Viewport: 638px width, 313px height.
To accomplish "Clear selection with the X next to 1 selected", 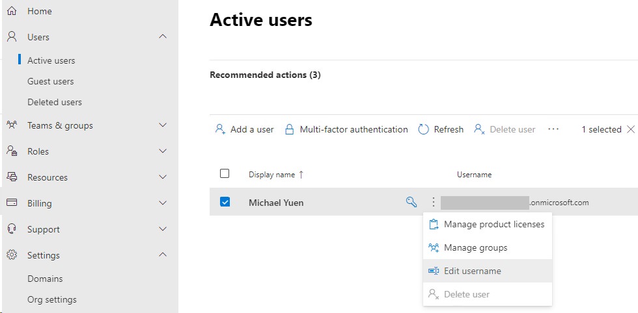I will tap(630, 129).
